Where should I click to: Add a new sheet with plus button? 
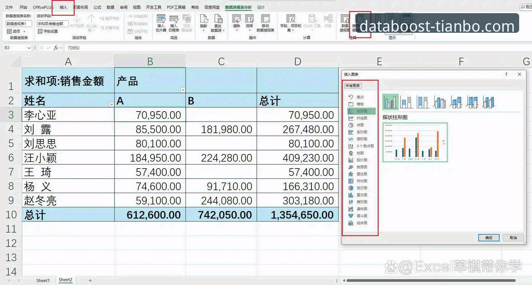click(90, 280)
